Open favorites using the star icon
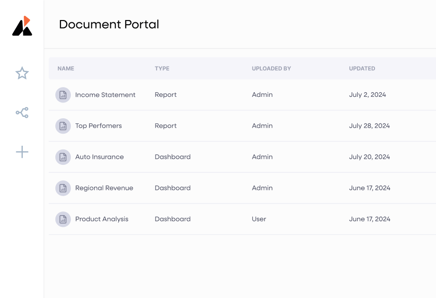 (x=22, y=73)
